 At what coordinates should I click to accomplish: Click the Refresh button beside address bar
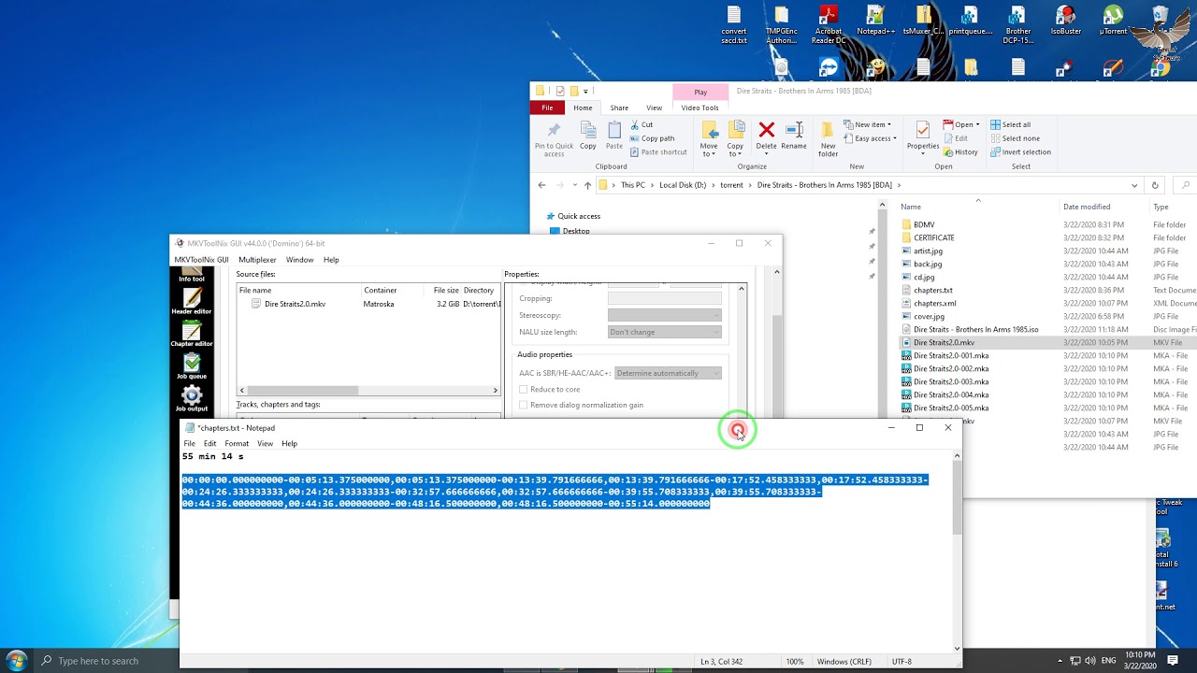click(1155, 185)
